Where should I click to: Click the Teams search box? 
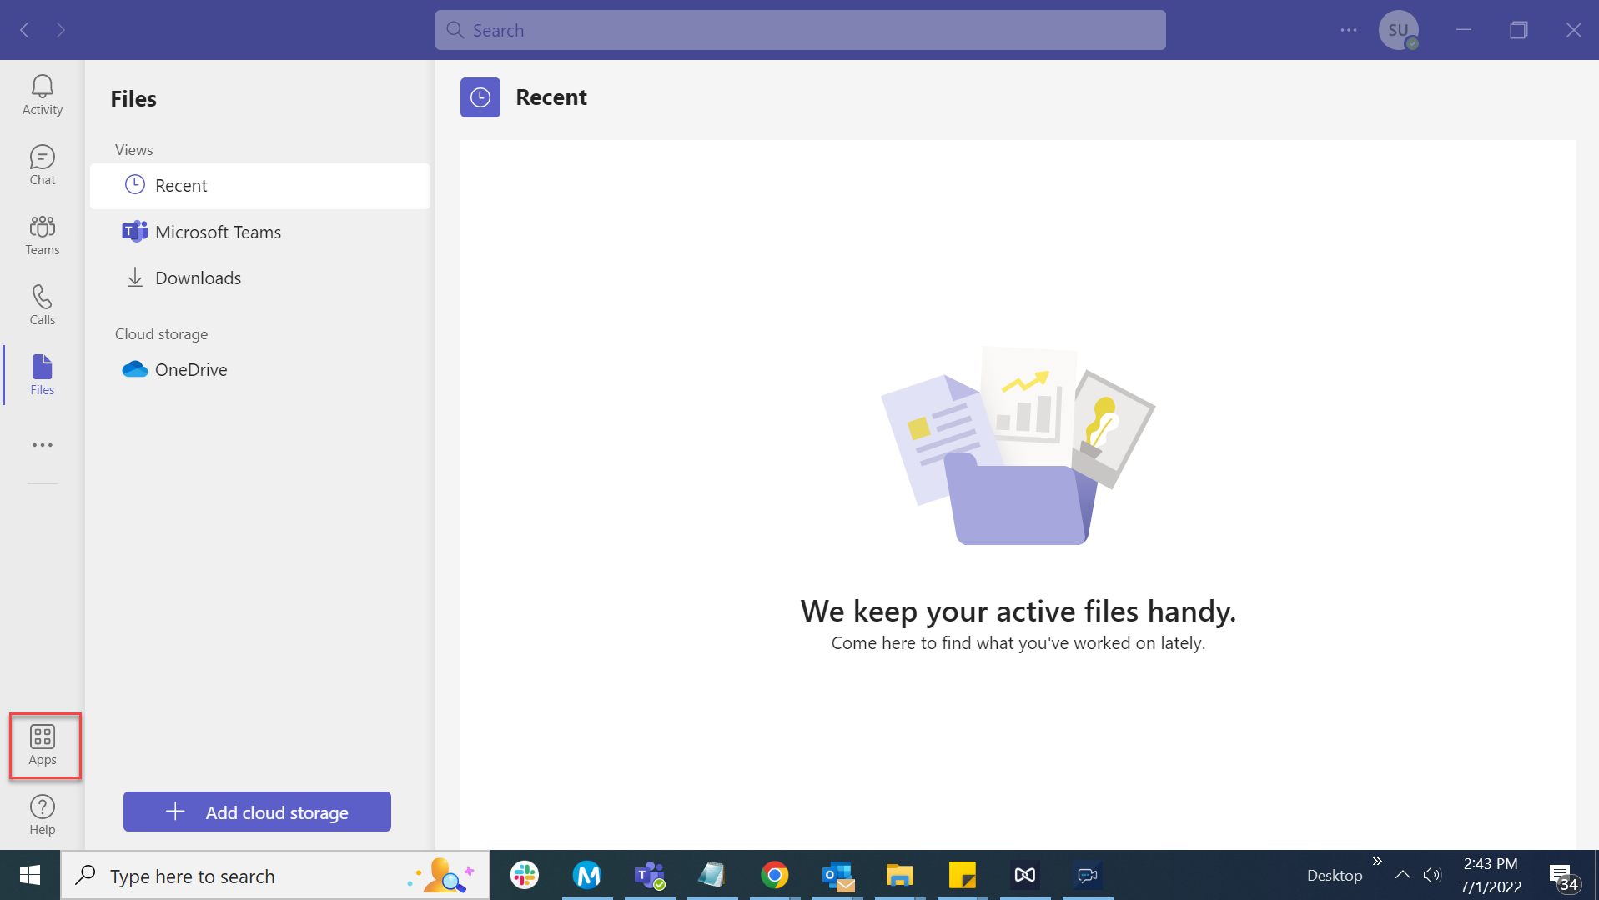tap(800, 30)
